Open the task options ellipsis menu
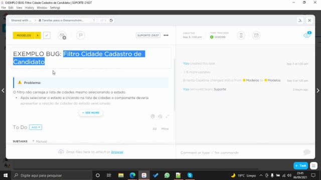The height and width of the screenshot is (180, 321). tap(166, 35)
